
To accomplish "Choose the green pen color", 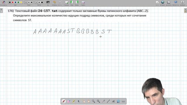I will (18, 2).
